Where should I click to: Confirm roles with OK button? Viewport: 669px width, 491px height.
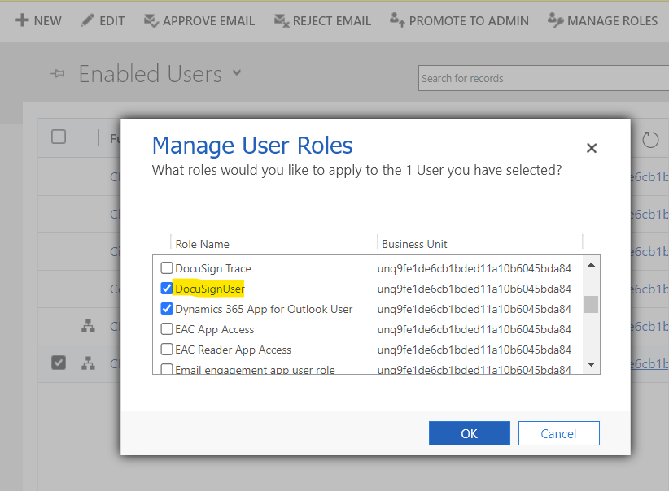(x=470, y=433)
